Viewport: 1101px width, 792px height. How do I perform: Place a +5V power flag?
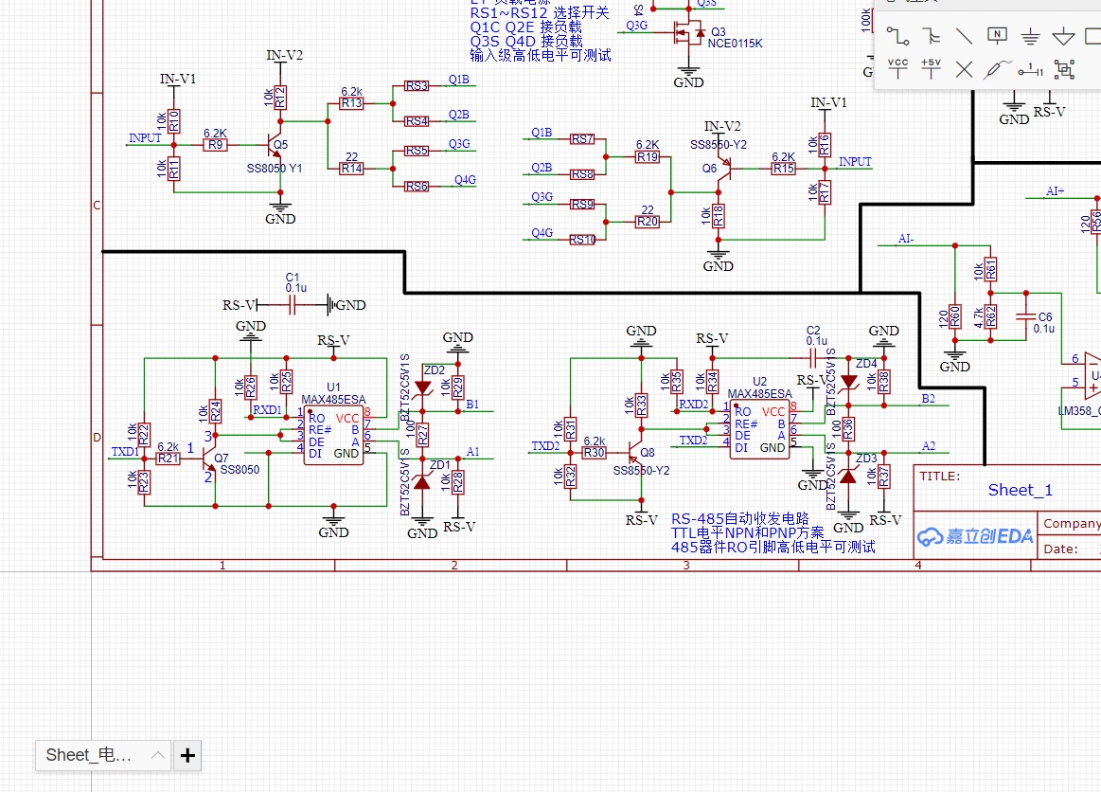pyautogui.click(x=932, y=69)
